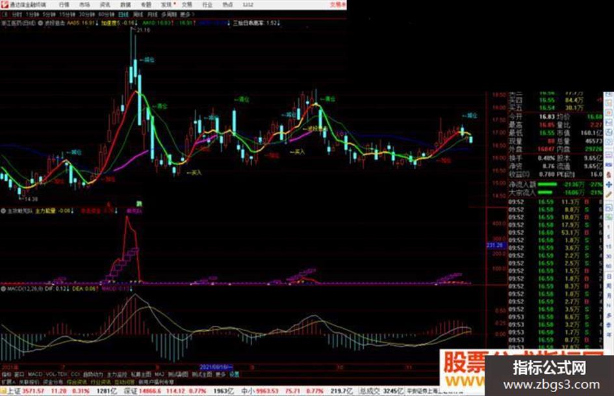Click the 周 weekly shortcut in right toolbar
Viewport: 614px width, 396px height.
tap(609, 286)
